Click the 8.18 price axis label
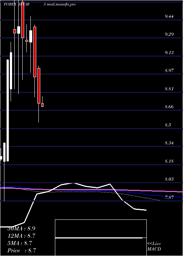The image size is (183, 256). point(169,161)
